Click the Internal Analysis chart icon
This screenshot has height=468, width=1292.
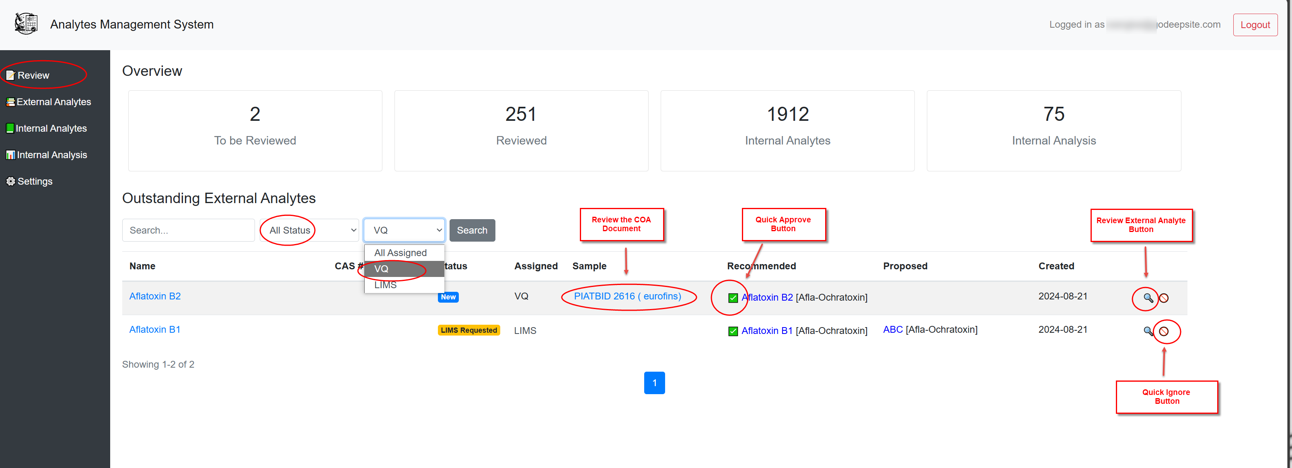(x=10, y=155)
